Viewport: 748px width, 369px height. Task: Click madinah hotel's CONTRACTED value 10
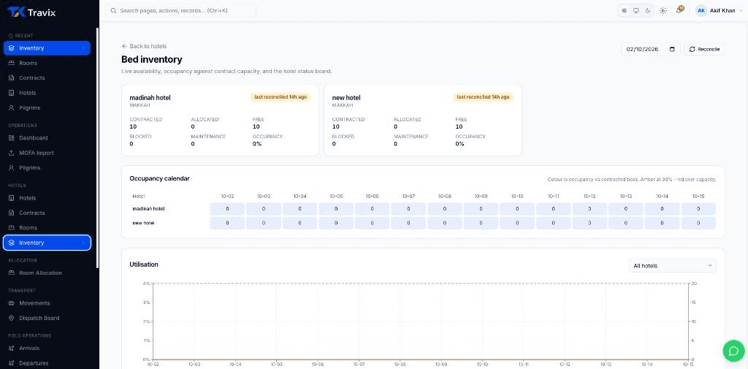pyautogui.click(x=133, y=127)
